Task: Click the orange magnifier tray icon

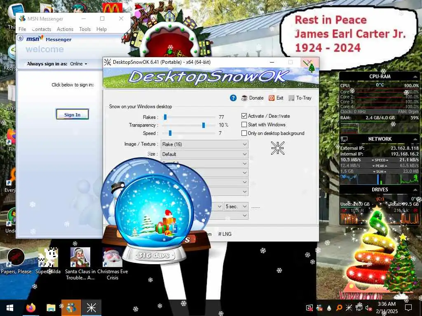Action: tap(339, 308)
